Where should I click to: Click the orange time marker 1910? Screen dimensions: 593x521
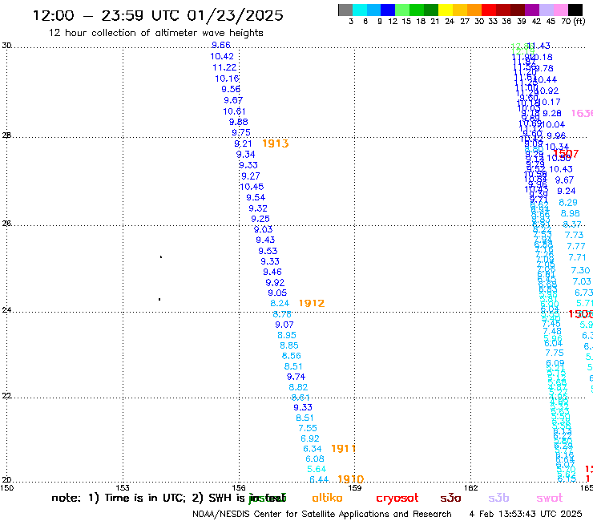pos(350,479)
